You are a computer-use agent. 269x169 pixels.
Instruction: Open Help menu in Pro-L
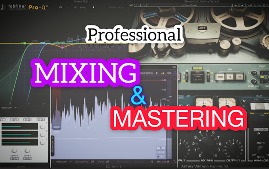coord(169,73)
